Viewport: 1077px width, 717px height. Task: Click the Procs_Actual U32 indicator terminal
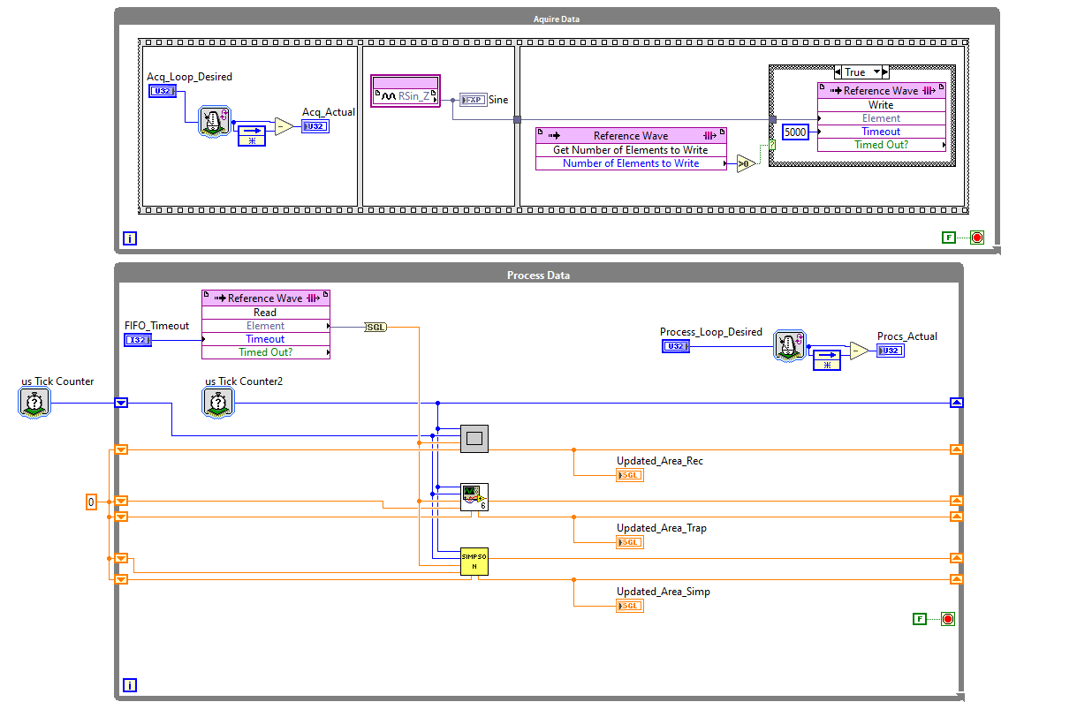tap(891, 351)
